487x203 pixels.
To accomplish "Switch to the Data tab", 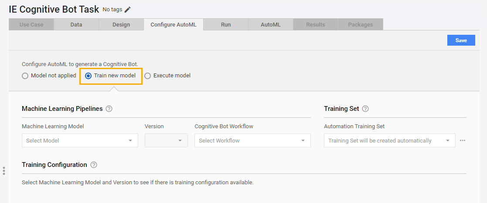I will pos(76,25).
